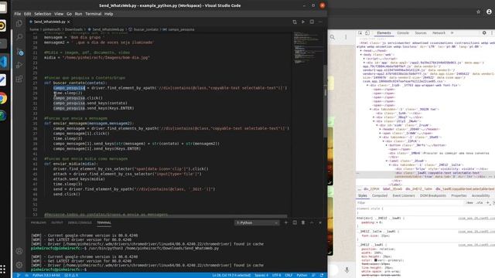Open the Go menu
495x278 pixels.
click(x=69, y=14)
